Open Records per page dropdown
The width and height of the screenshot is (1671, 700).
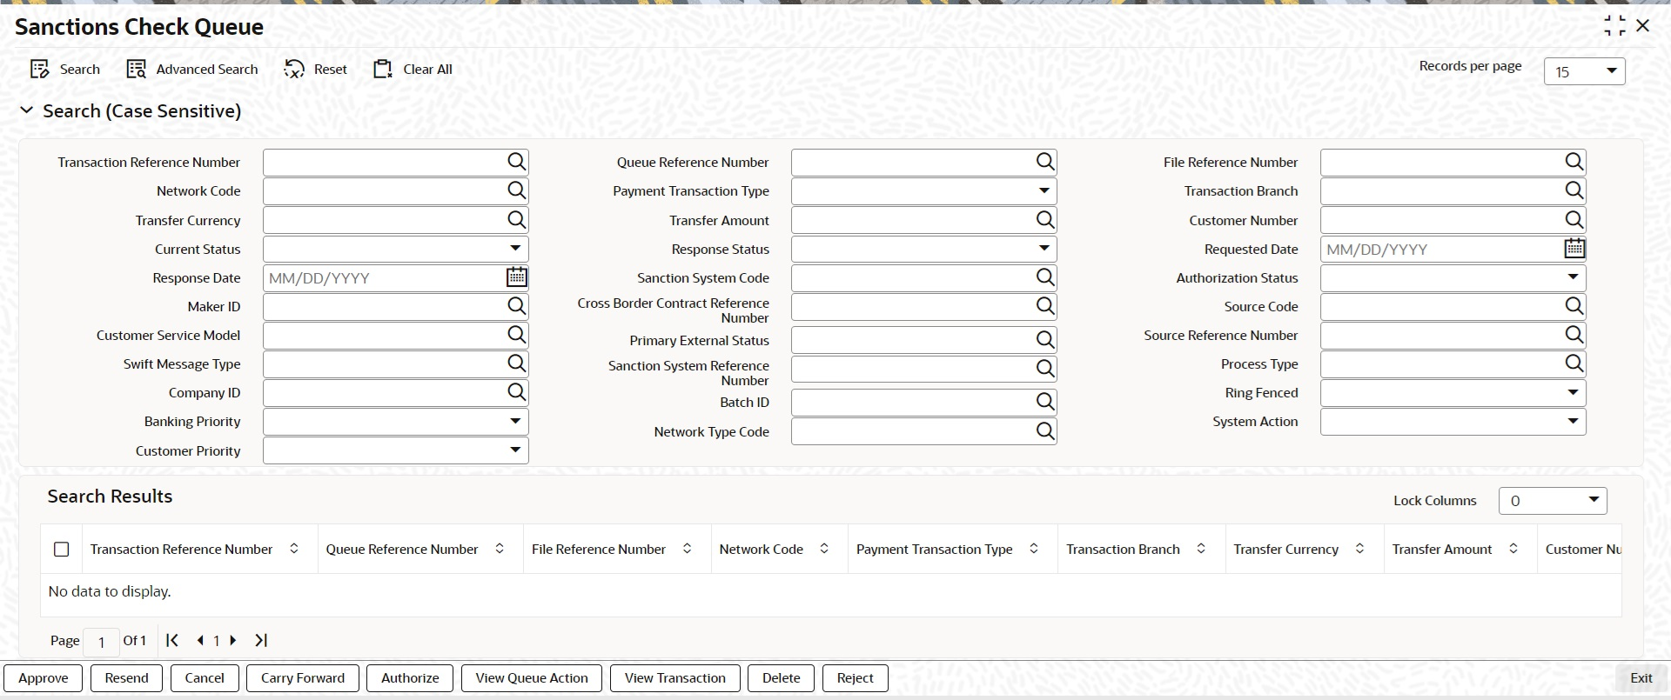(1584, 71)
